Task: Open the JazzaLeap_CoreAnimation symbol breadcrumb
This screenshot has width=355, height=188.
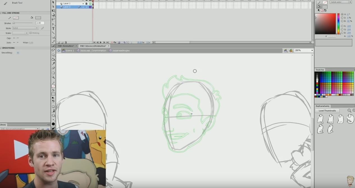Action: pos(93,51)
